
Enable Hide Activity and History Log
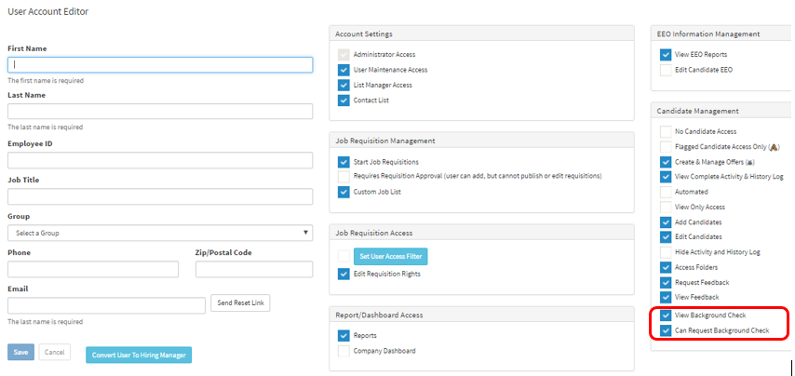tap(666, 252)
